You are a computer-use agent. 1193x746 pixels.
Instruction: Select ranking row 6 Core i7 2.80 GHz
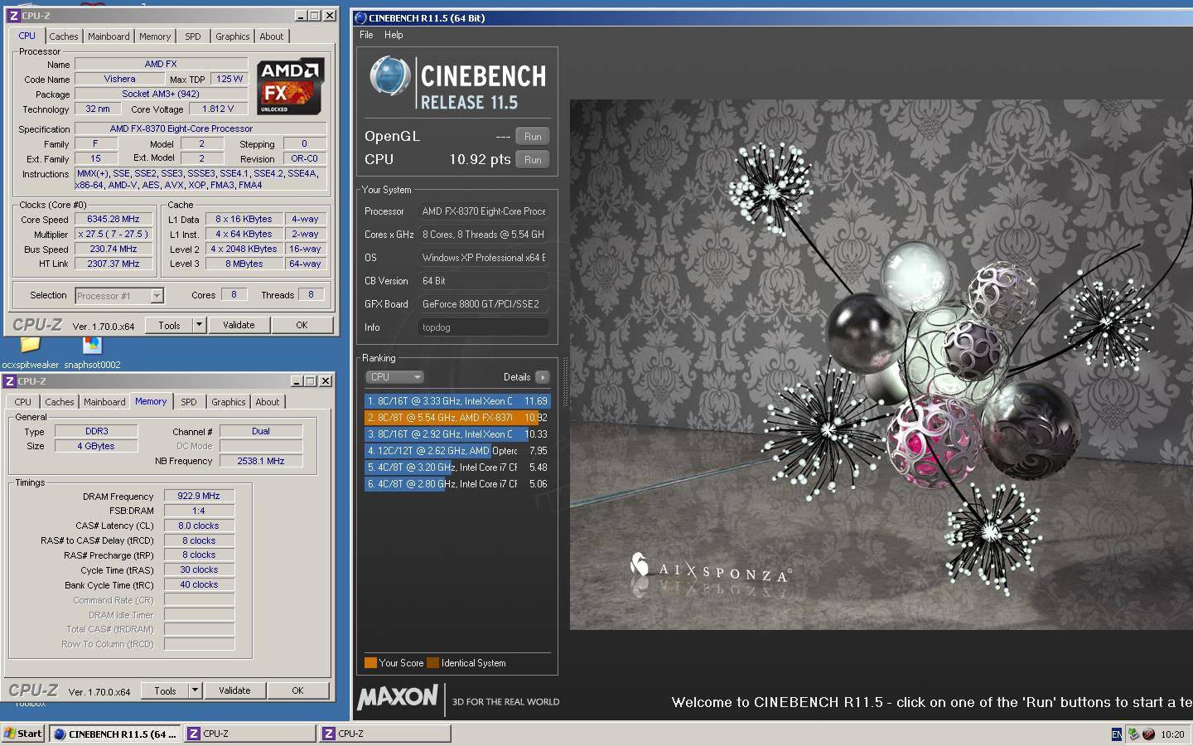[x=457, y=484]
